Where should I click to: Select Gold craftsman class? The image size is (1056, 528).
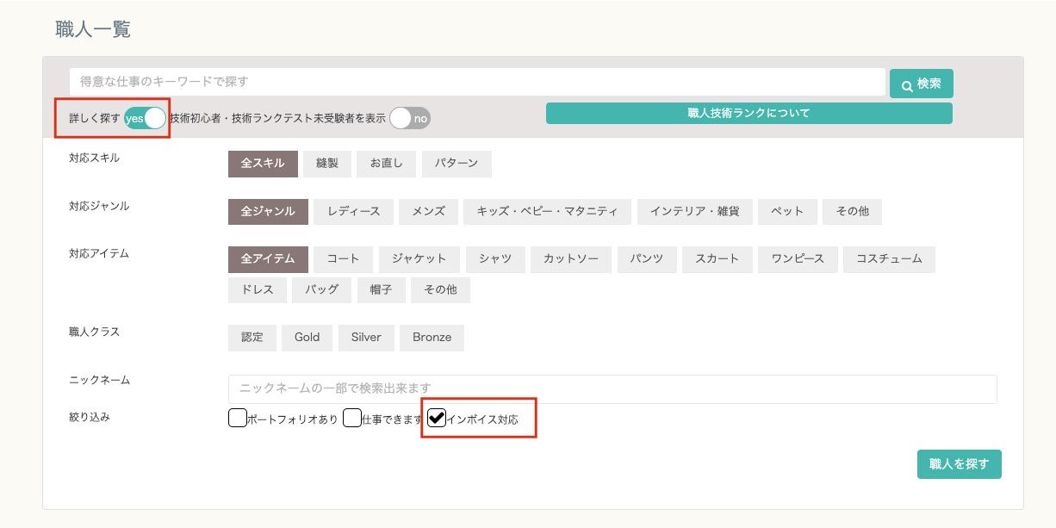(x=307, y=338)
